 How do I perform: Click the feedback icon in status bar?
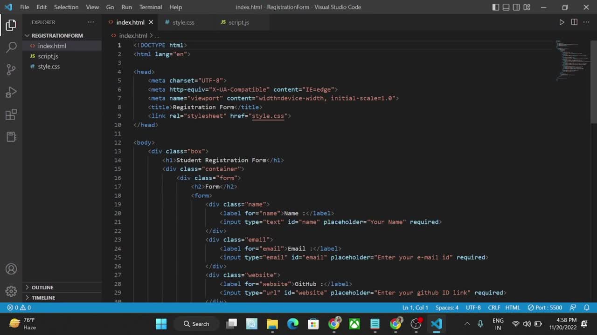point(573,308)
